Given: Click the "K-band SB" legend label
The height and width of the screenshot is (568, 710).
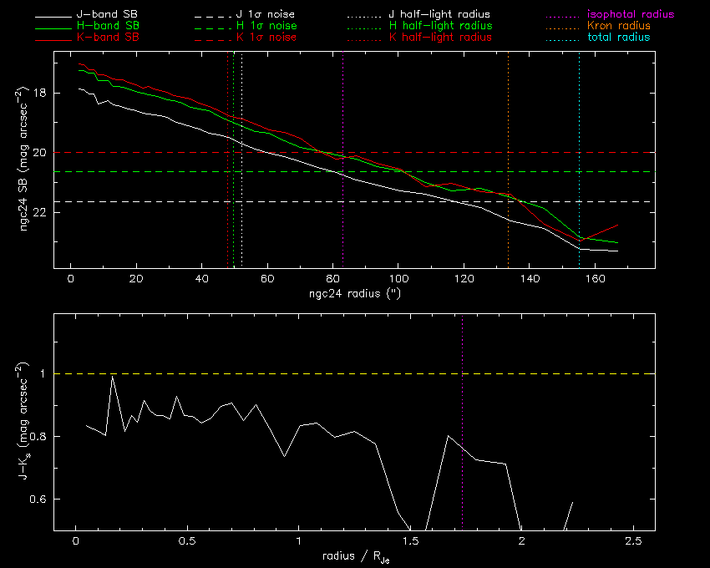Looking at the screenshot, I should (x=112, y=38).
